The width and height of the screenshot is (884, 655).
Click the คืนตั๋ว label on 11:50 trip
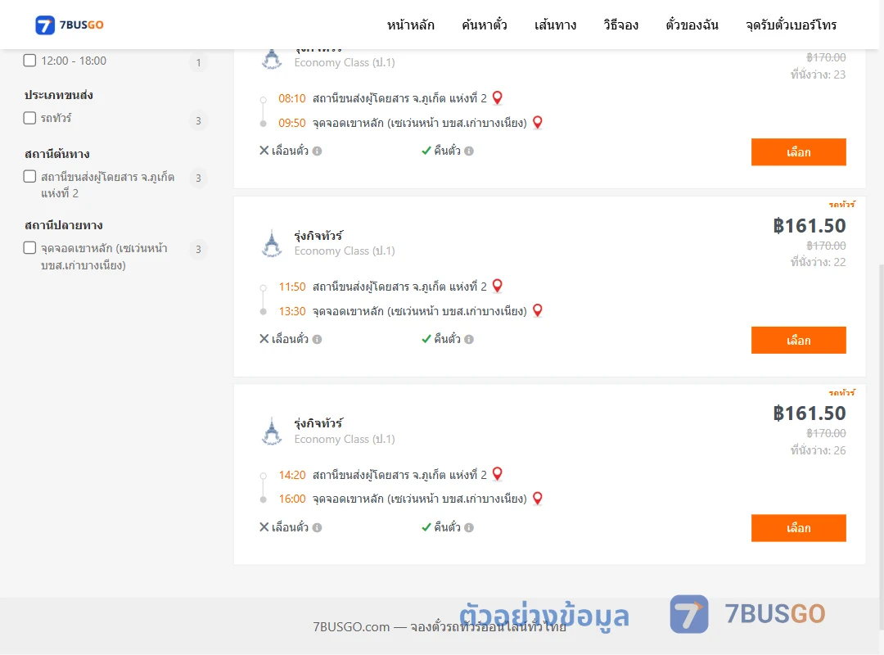pos(447,339)
